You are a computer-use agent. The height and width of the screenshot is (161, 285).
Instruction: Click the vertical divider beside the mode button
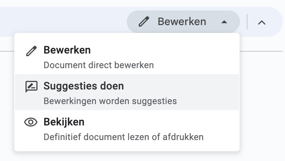247,22
